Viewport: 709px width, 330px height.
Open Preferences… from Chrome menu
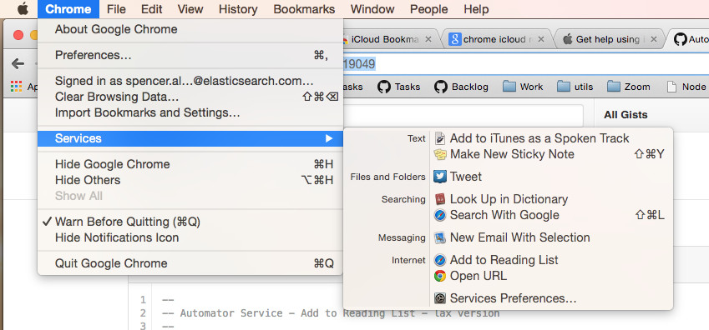pos(190,56)
